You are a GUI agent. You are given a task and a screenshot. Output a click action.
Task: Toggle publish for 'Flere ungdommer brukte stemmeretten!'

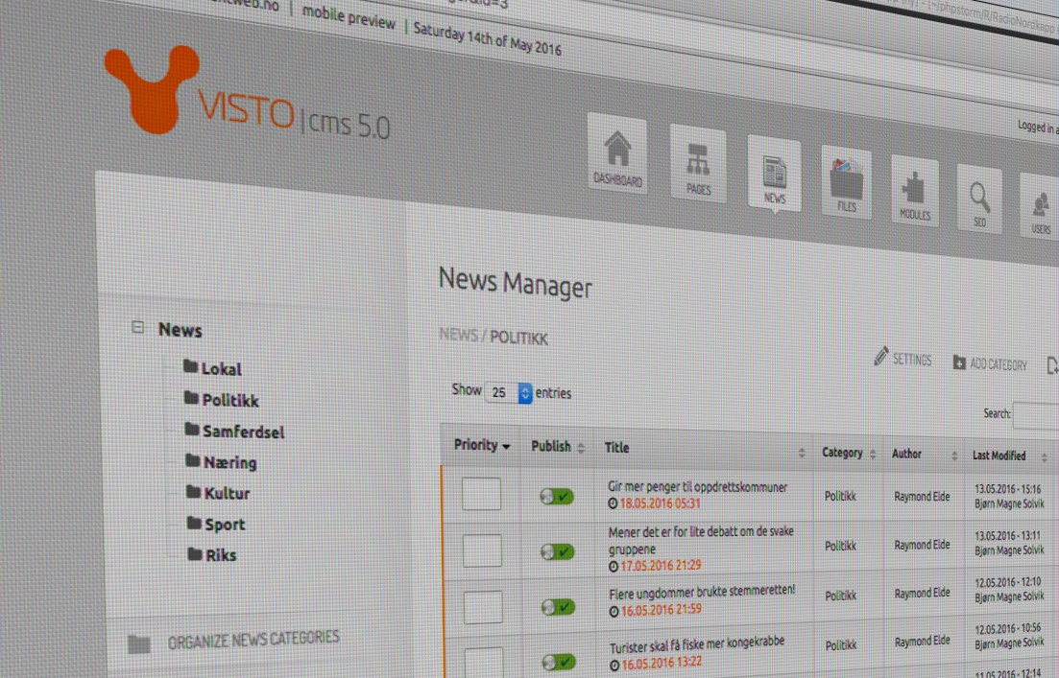[558, 607]
